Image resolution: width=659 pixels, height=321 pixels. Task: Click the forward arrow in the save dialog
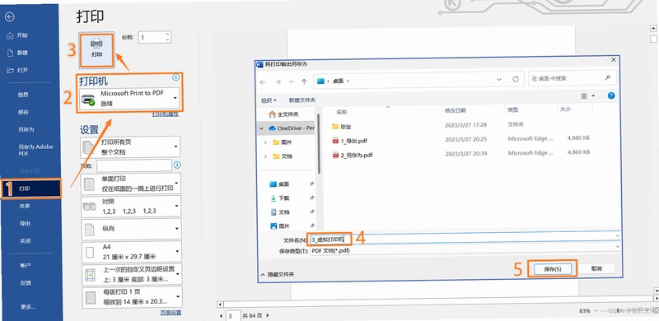click(x=278, y=82)
